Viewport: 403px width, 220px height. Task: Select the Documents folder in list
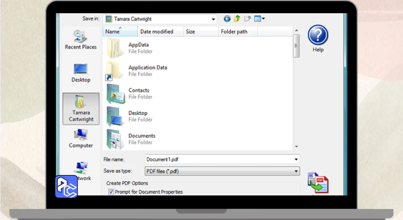point(142,139)
